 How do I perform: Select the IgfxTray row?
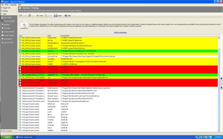point(118,40)
